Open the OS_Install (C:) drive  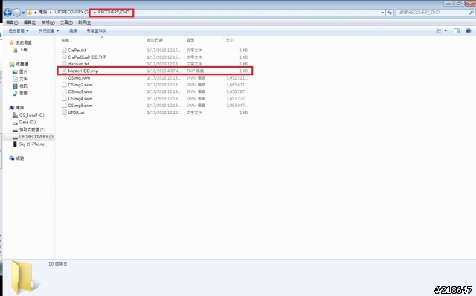(x=31, y=115)
